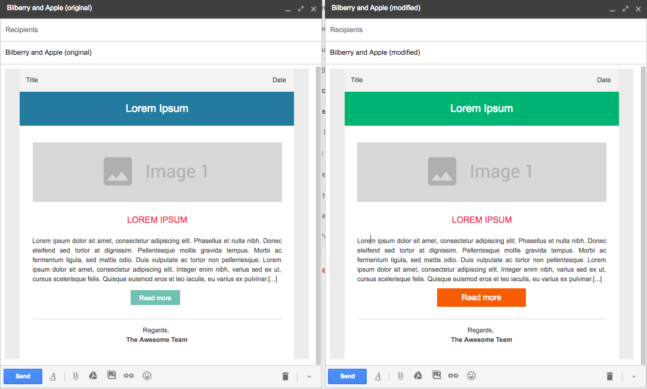Discard the original draft with trash icon

coord(285,376)
